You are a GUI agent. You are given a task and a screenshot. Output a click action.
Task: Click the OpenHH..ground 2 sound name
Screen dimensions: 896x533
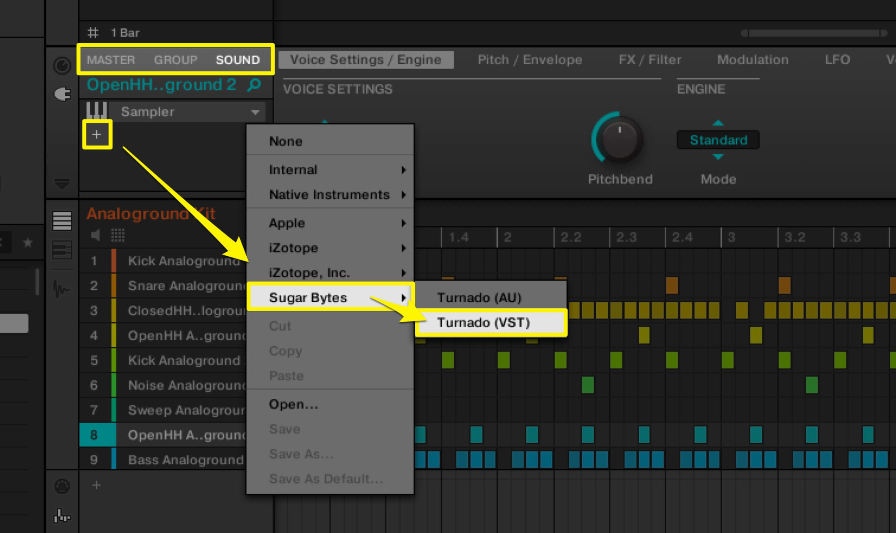[161, 84]
